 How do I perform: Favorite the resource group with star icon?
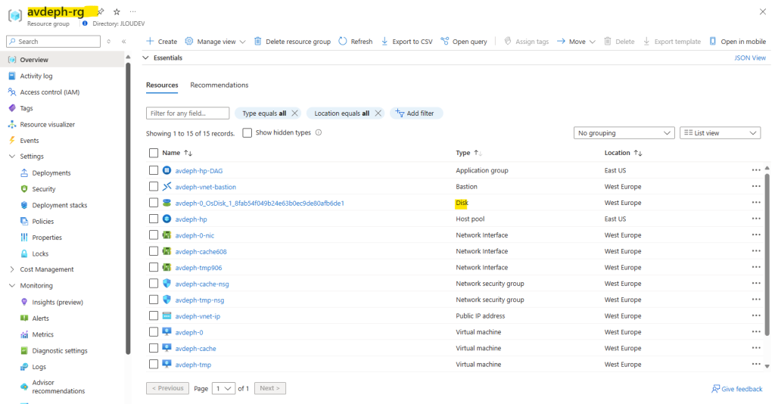point(117,11)
